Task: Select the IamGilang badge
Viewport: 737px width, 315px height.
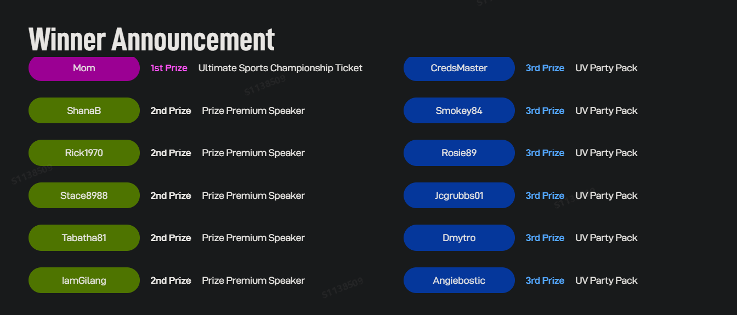Action: (x=84, y=280)
